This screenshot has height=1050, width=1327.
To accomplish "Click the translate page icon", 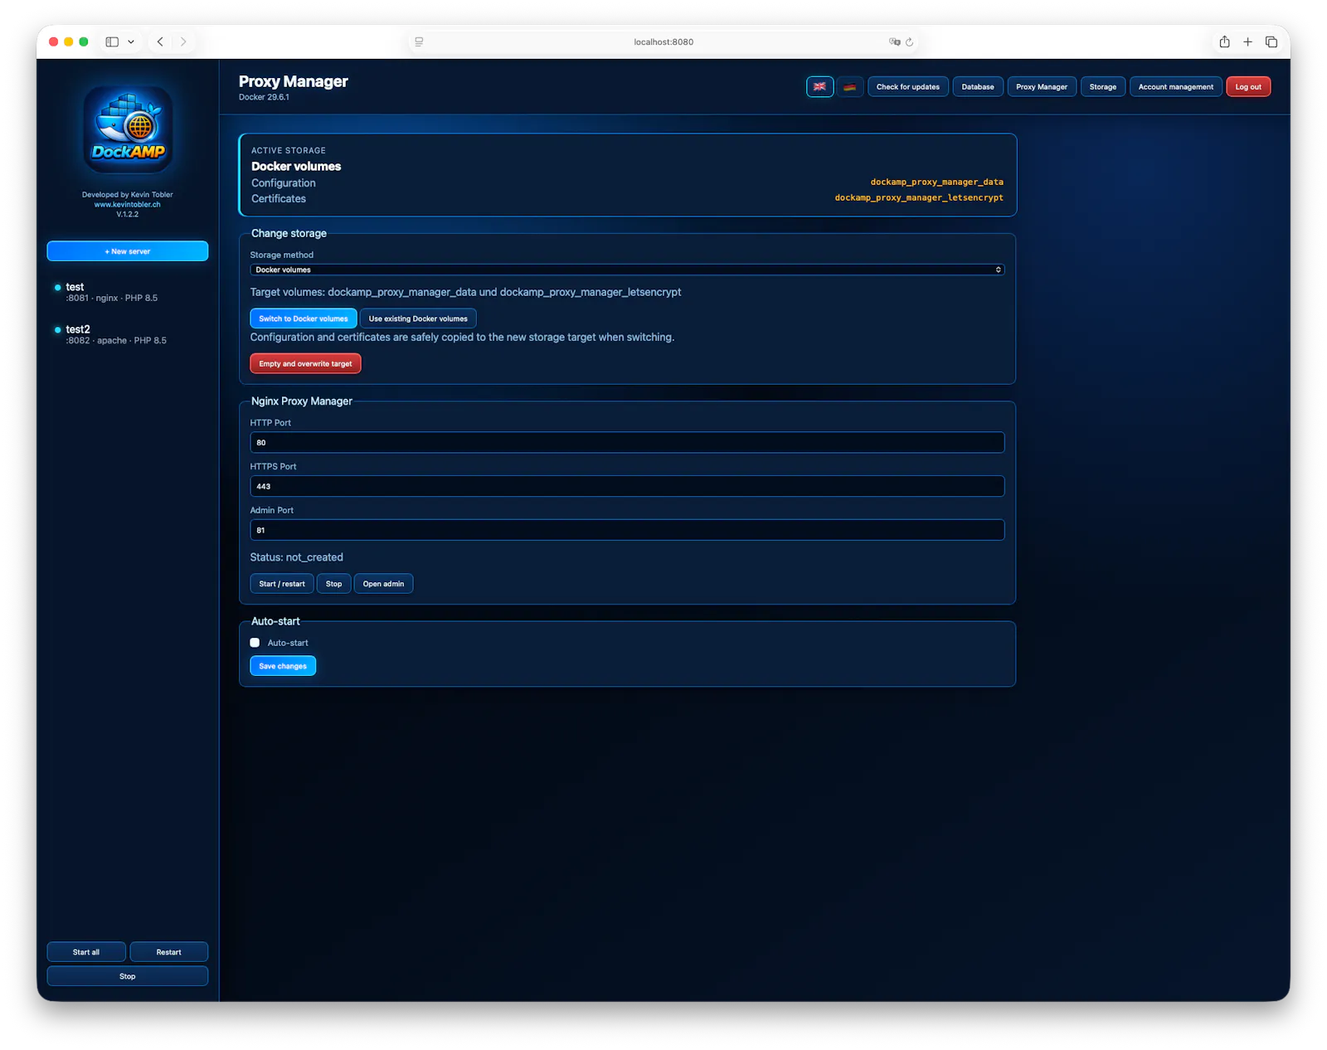I will click(x=894, y=41).
